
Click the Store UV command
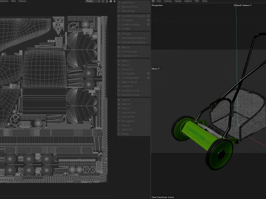pyautogui.click(x=134, y=125)
